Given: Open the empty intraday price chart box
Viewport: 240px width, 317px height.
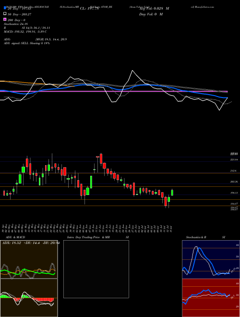Looking at the screenshot, I should [96, 269].
